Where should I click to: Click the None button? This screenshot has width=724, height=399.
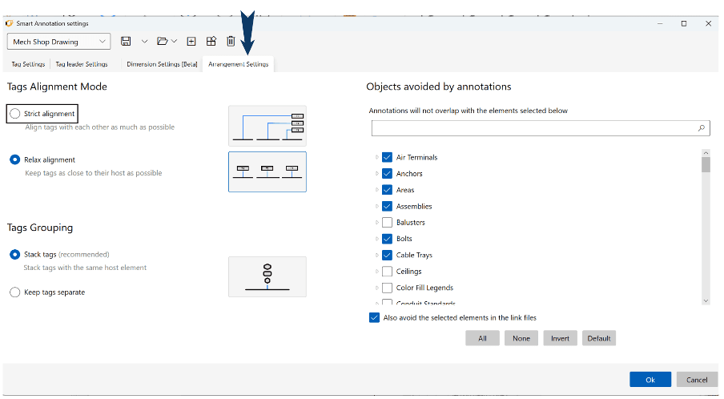[521, 338]
